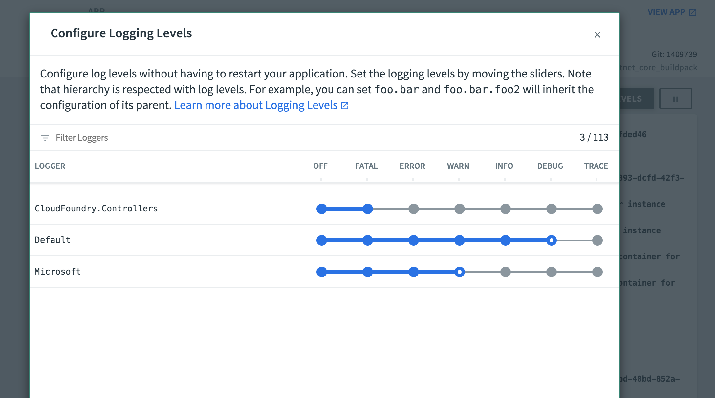Click the VIEW APP link
Image resolution: width=715 pixels, height=398 pixels.
[x=666, y=12]
